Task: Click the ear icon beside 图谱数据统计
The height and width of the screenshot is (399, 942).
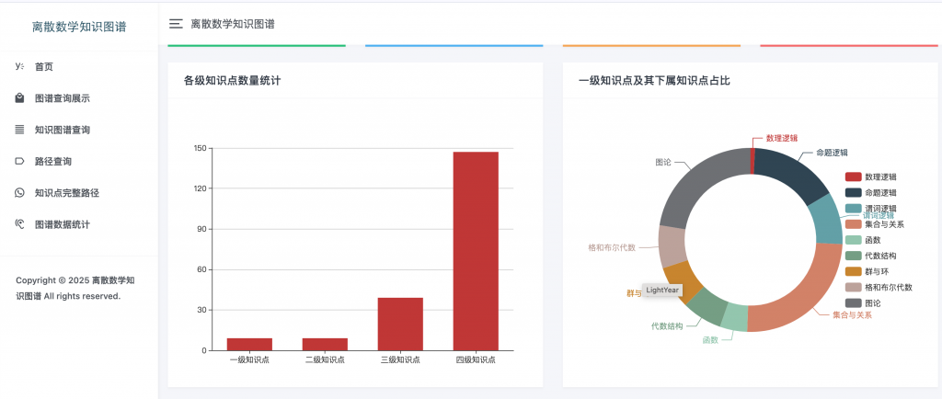Action: click(x=19, y=224)
